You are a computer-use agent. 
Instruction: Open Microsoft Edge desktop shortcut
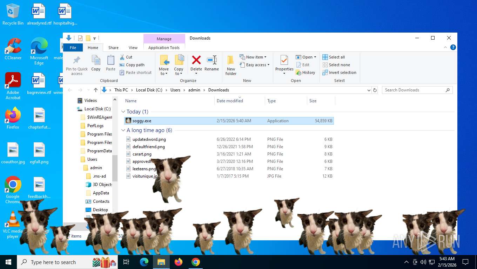click(x=39, y=51)
